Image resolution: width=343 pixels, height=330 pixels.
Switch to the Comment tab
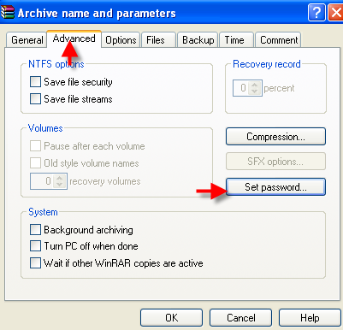[279, 40]
